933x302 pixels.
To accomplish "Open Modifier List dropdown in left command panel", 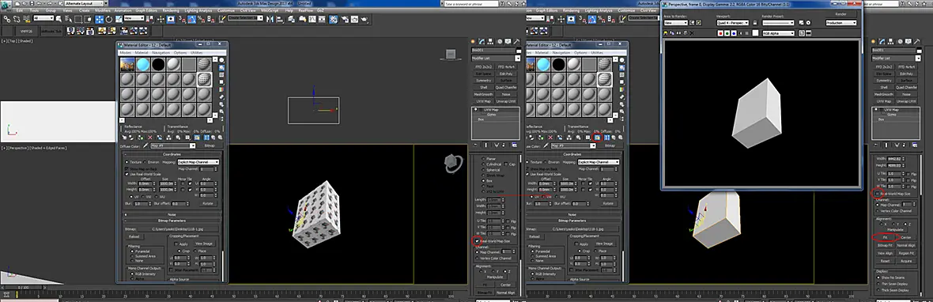I will click(x=496, y=58).
